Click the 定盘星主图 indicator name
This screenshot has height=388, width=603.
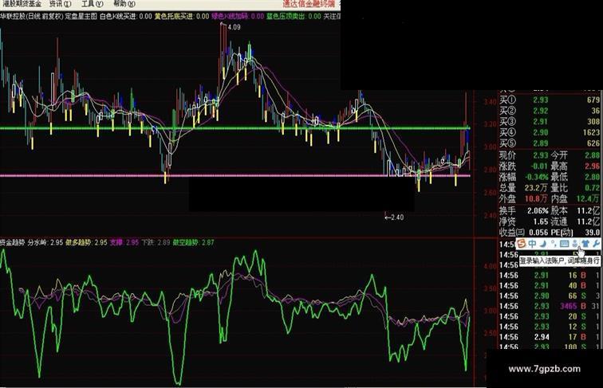pos(81,16)
